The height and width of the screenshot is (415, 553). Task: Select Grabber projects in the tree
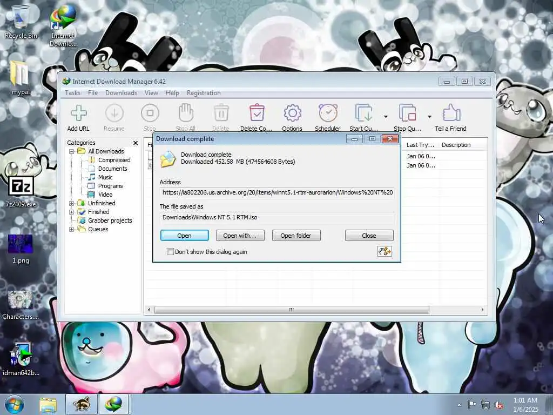(110, 220)
